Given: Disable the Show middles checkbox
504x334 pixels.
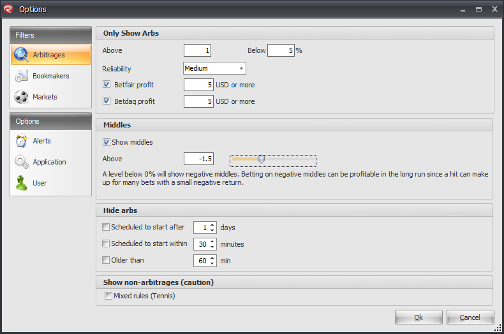Looking at the screenshot, I should tap(107, 142).
